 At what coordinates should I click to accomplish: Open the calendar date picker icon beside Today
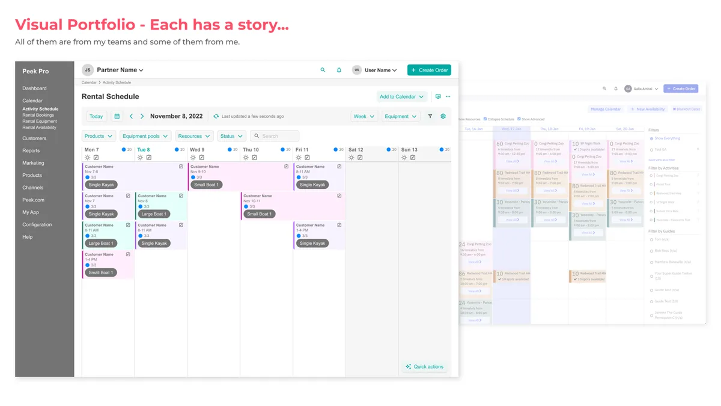click(x=117, y=116)
